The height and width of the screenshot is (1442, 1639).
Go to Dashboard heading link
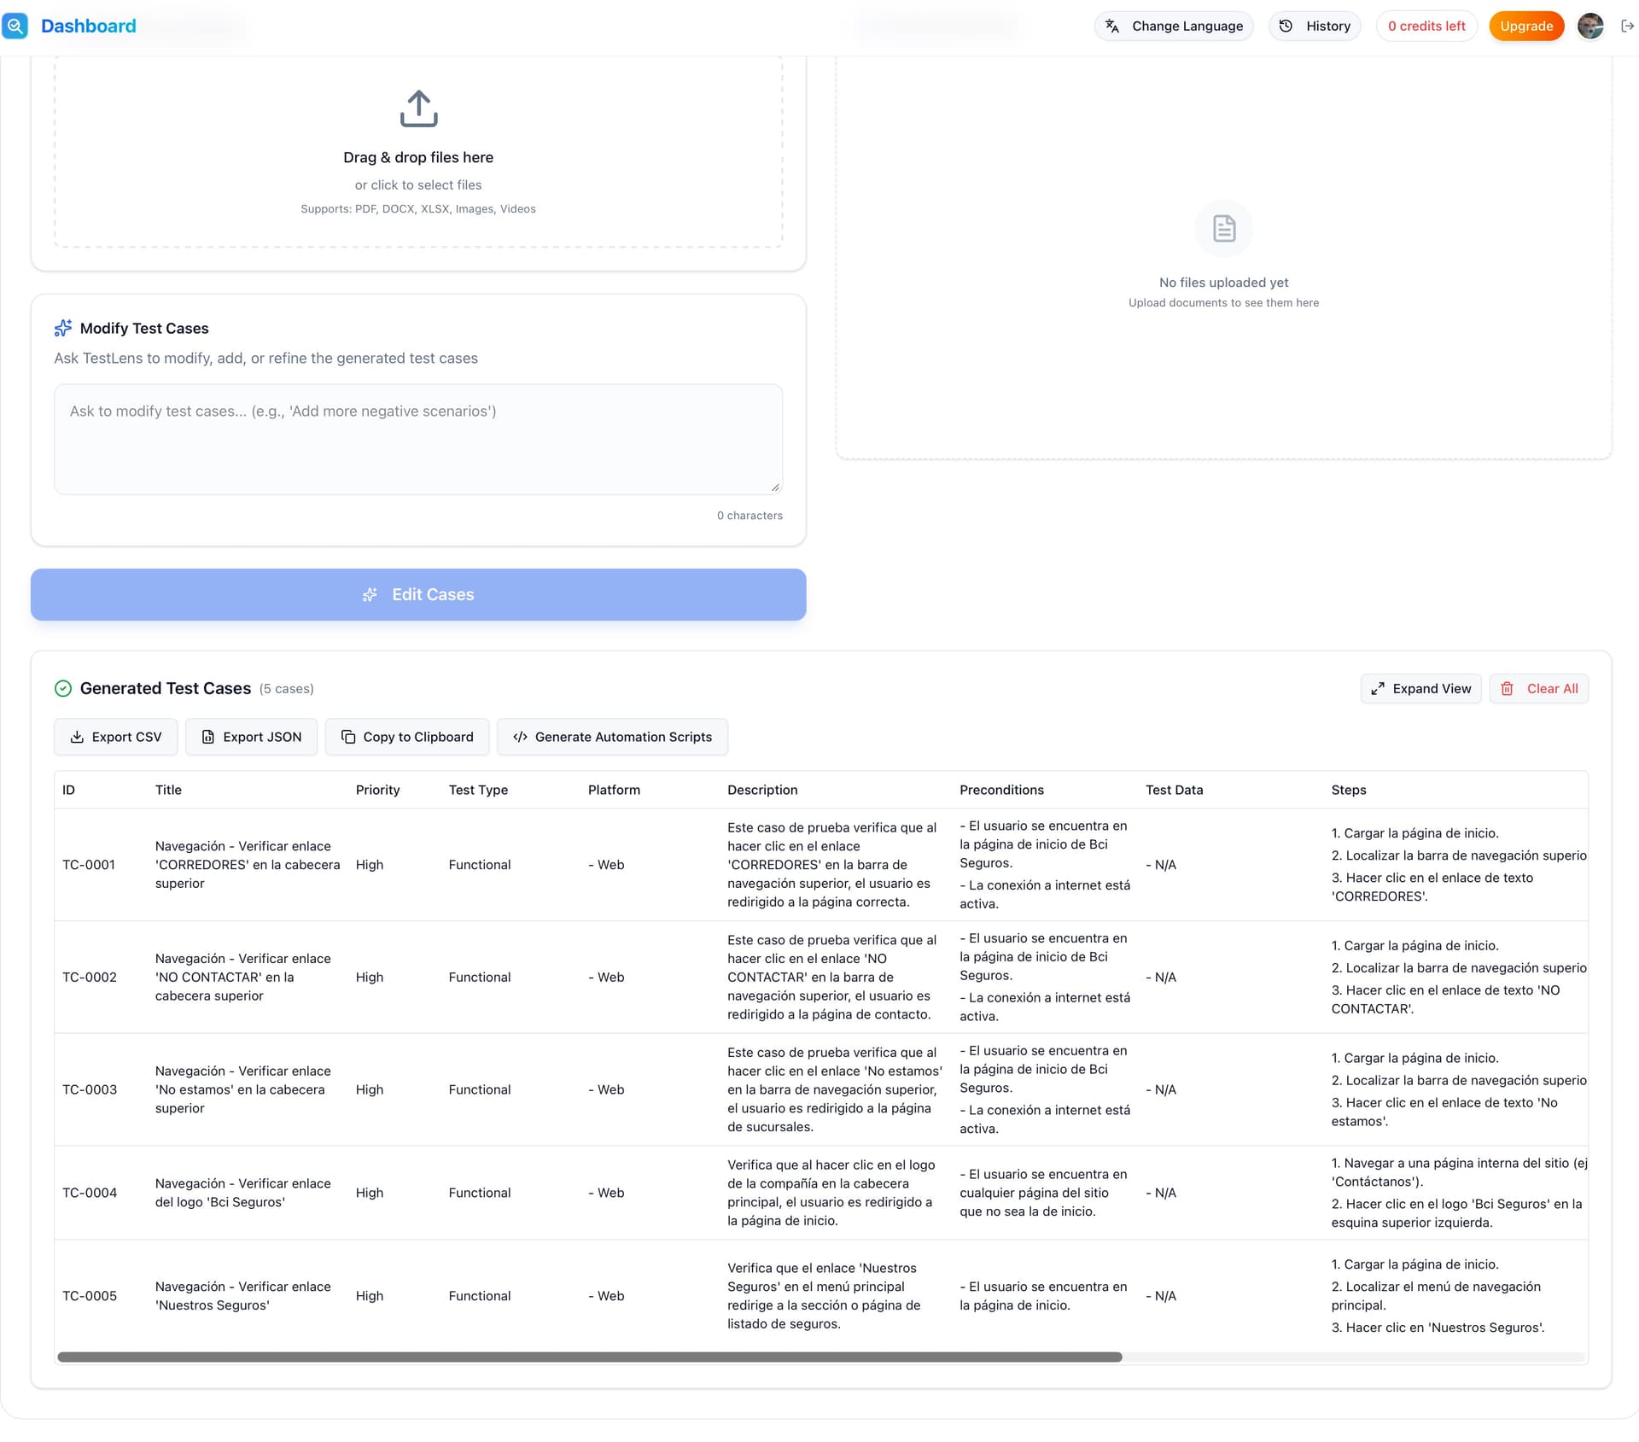click(88, 26)
